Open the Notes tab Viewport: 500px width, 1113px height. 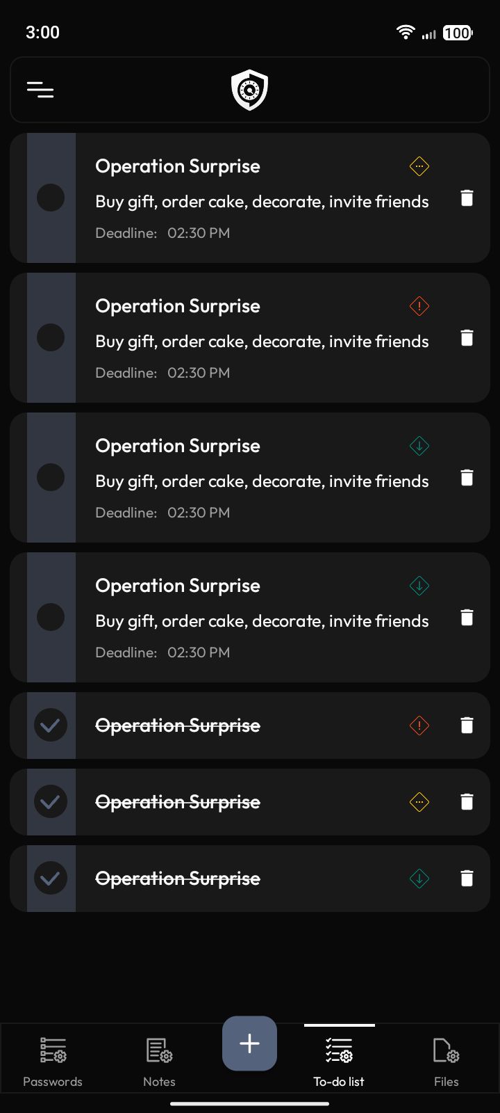click(159, 1062)
